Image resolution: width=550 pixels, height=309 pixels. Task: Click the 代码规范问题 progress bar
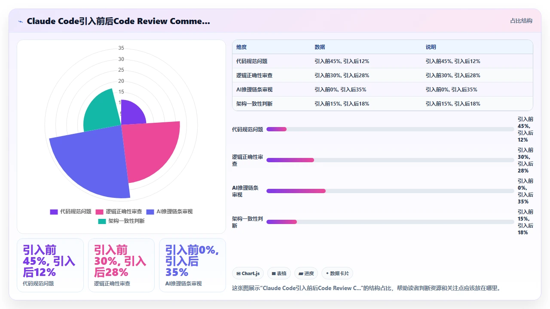(390, 129)
